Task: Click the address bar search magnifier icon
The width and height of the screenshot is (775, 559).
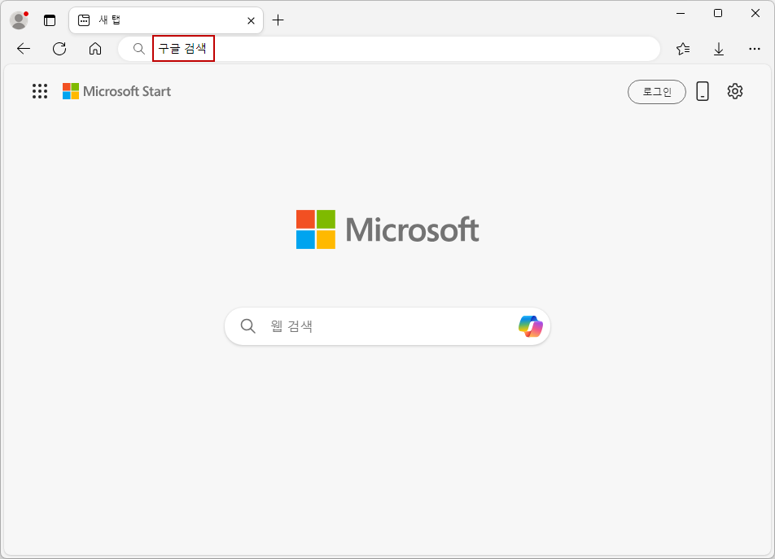Action: pos(139,48)
